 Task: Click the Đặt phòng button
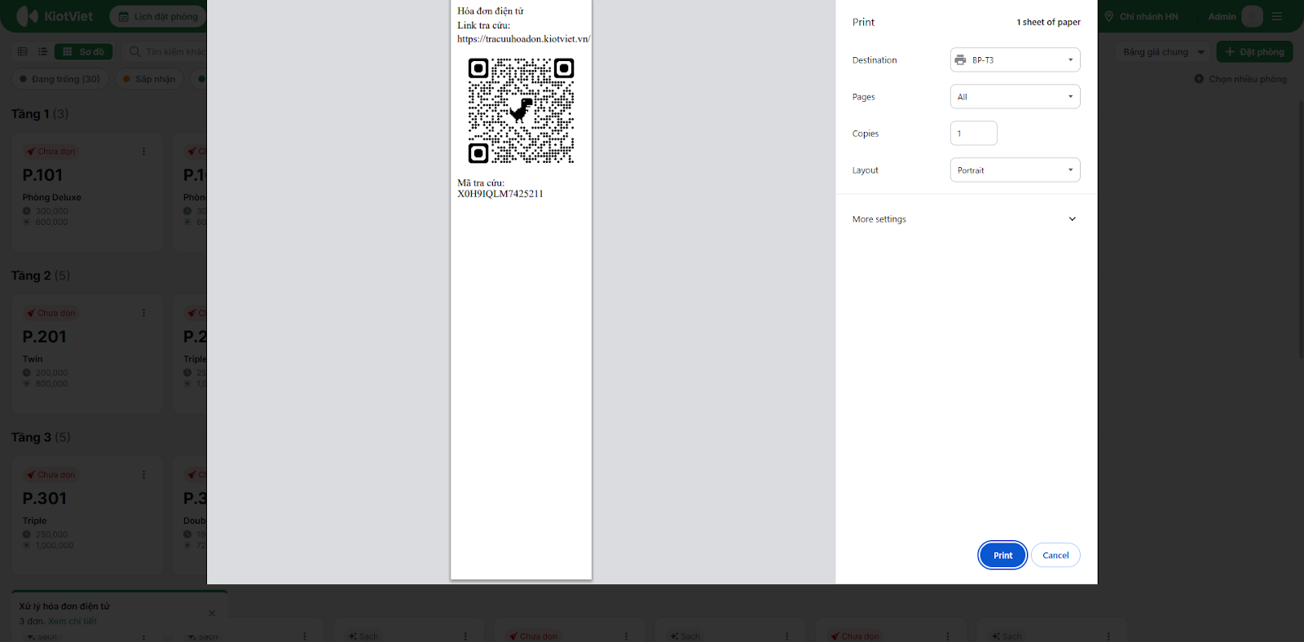point(1254,52)
